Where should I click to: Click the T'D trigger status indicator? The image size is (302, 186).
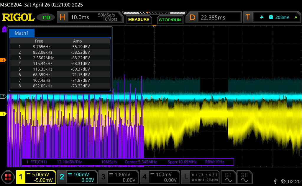pyautogui.click(x=46, y=17)
